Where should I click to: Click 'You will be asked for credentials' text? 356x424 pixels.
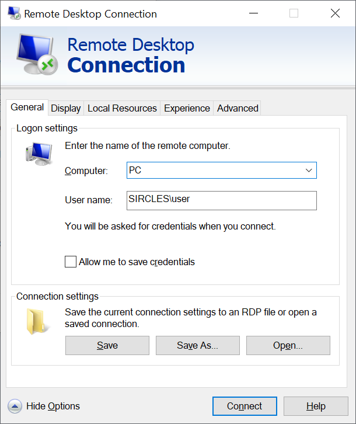click(170, 227)
